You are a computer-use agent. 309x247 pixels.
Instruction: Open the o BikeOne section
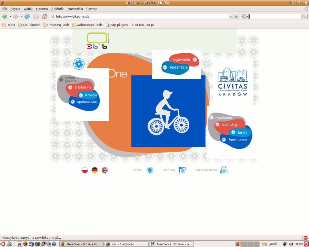pyautogui.click(x=80, y=87)
